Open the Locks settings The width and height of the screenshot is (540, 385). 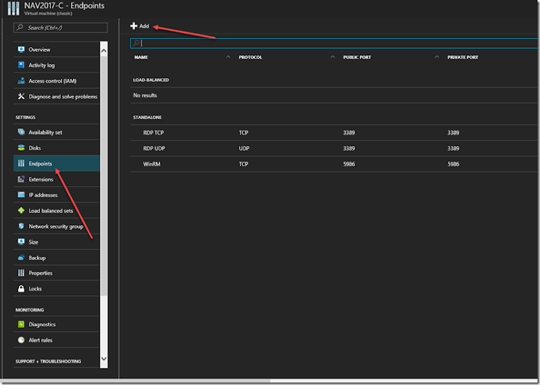(57, 289)
